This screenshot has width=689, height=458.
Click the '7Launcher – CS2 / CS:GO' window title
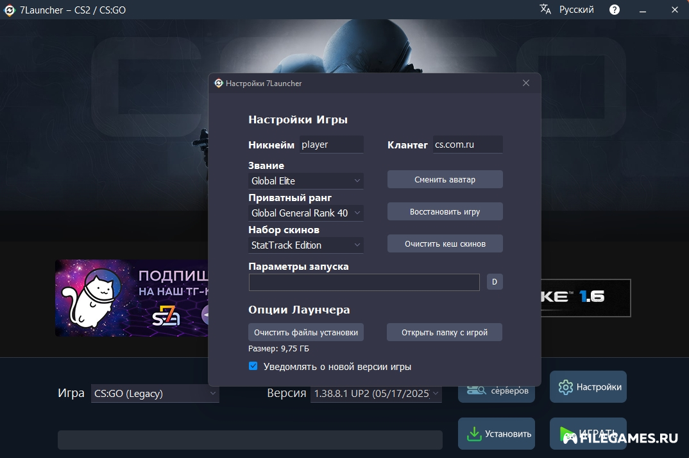pyautogui.click(x=72, y=10)
